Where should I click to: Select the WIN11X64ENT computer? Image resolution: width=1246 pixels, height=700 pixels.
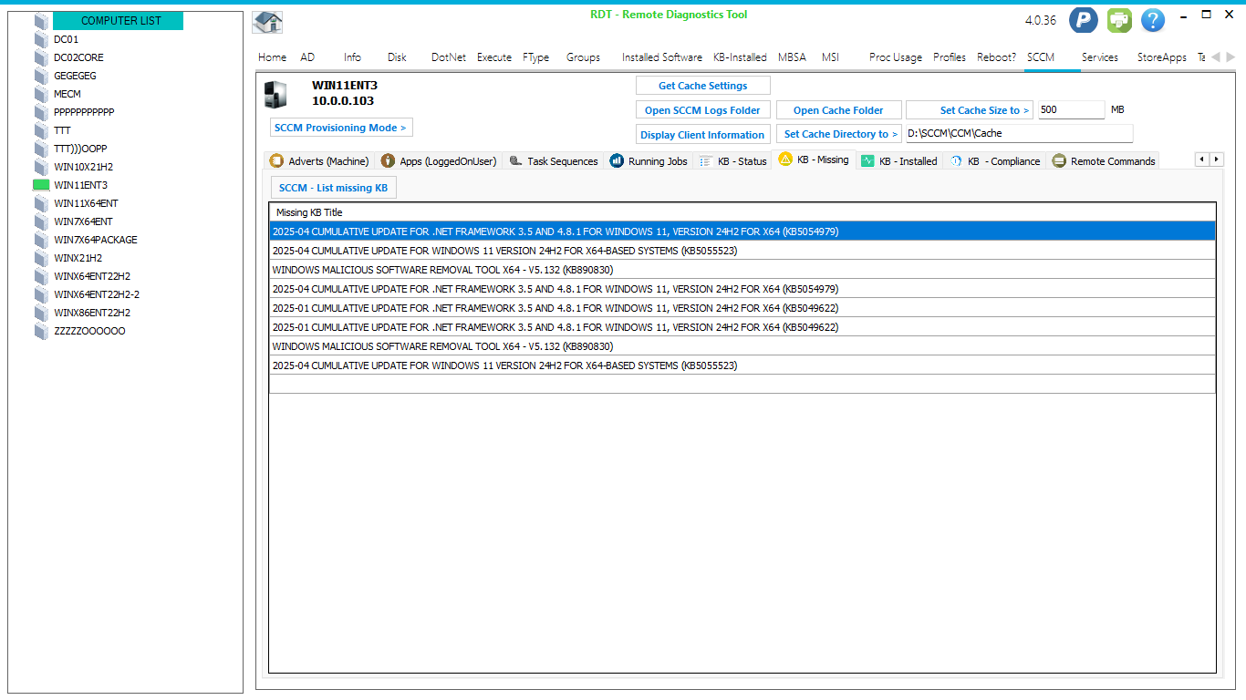(x=86, y=203)
